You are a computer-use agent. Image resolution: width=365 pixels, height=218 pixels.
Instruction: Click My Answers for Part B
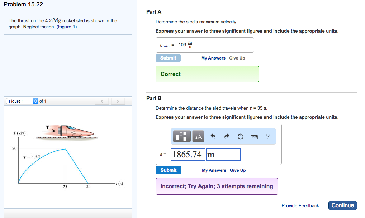click(214, 170)
